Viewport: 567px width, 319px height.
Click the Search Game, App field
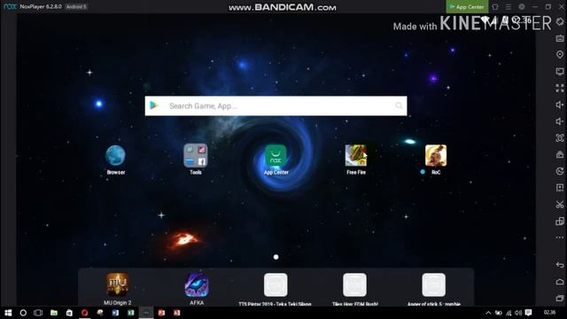276,106
